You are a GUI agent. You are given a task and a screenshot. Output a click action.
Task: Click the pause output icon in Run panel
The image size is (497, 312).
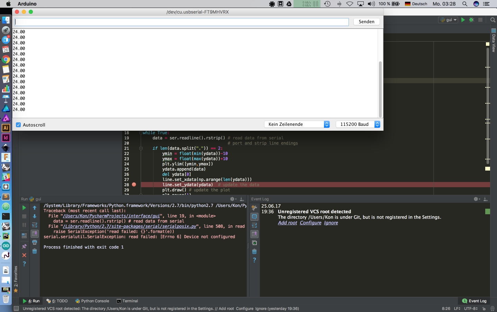(24, 225)
